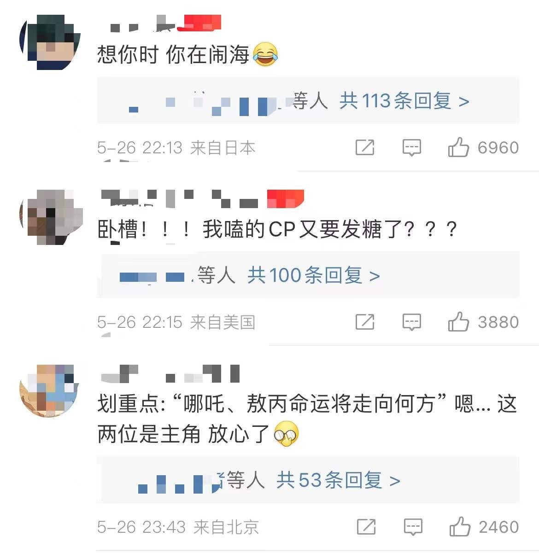Expand 共113条回复 replies
This screenshot has height=553, width=539.
pos(404,101)
